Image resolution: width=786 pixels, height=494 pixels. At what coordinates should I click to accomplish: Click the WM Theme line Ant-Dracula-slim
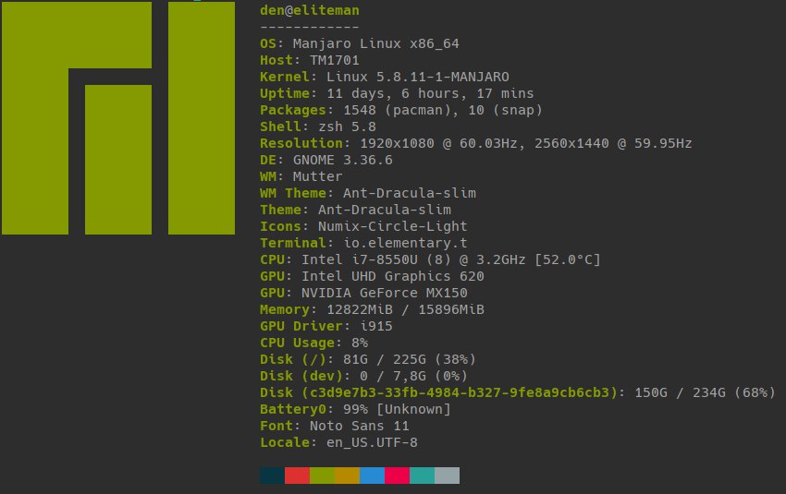tap(368, 193)
